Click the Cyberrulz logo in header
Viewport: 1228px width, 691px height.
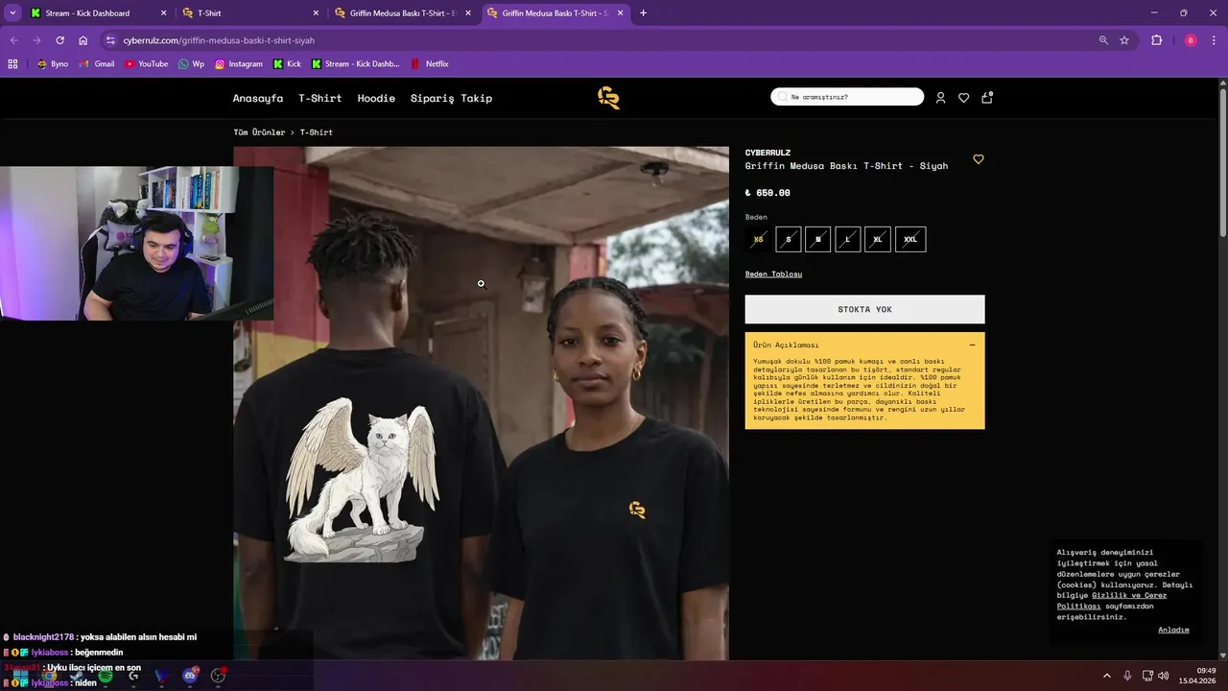coord(609,98)
